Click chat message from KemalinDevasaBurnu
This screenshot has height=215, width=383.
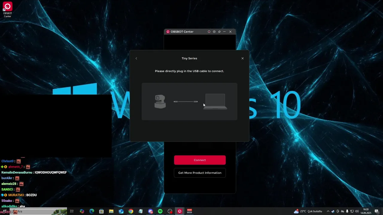point(51,173)
